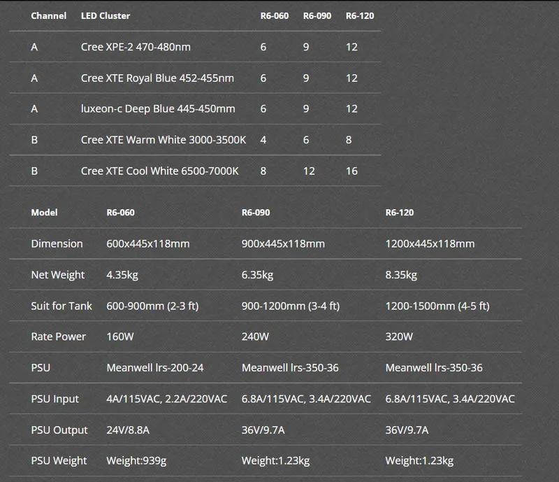Select Cree XTE Cool White 6500-7000K row
The height and width of the screenshot is (482, 559).
(x=160, y=171)
